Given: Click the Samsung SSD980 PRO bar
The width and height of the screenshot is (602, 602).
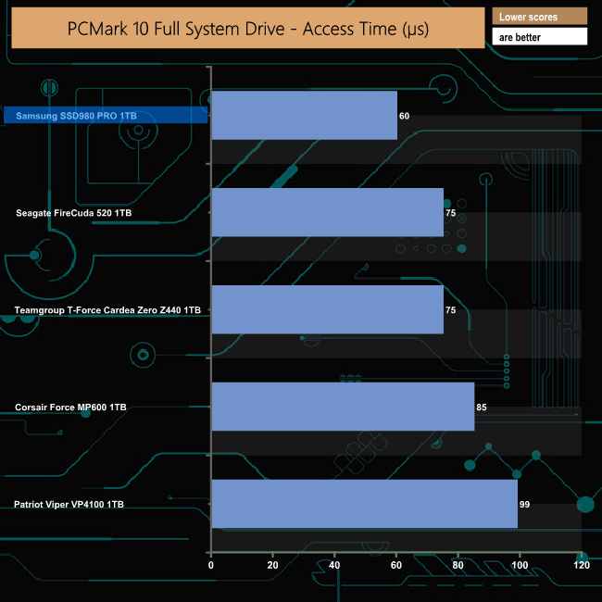Looking at the screenshot, I should coord(305,115).
